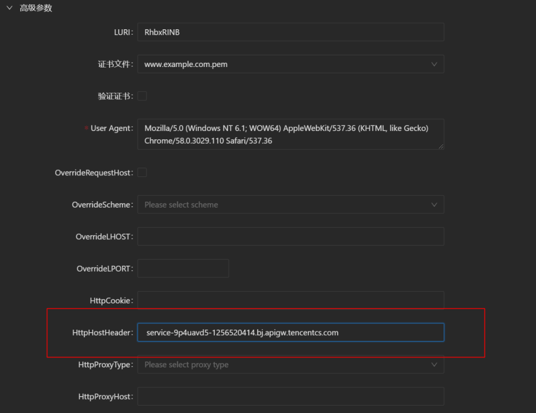The height and width of the screenshot is (413, 536).
Task: Click the HttpProxyType dropdown arrow icon
Action: (434, 364)
